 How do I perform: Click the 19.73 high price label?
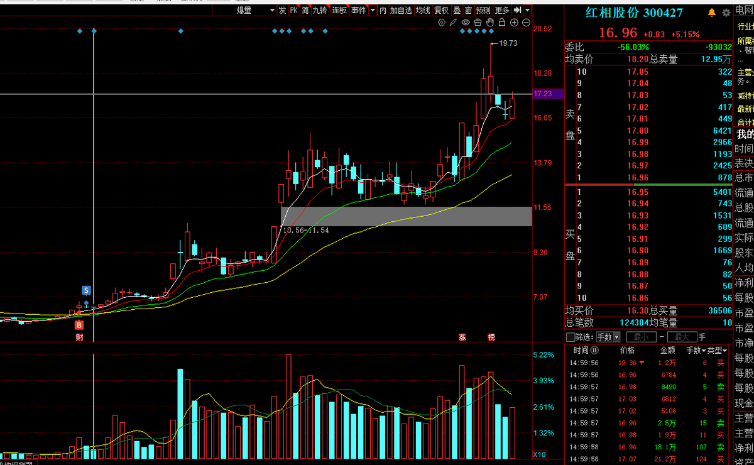(x=508, y=43)
